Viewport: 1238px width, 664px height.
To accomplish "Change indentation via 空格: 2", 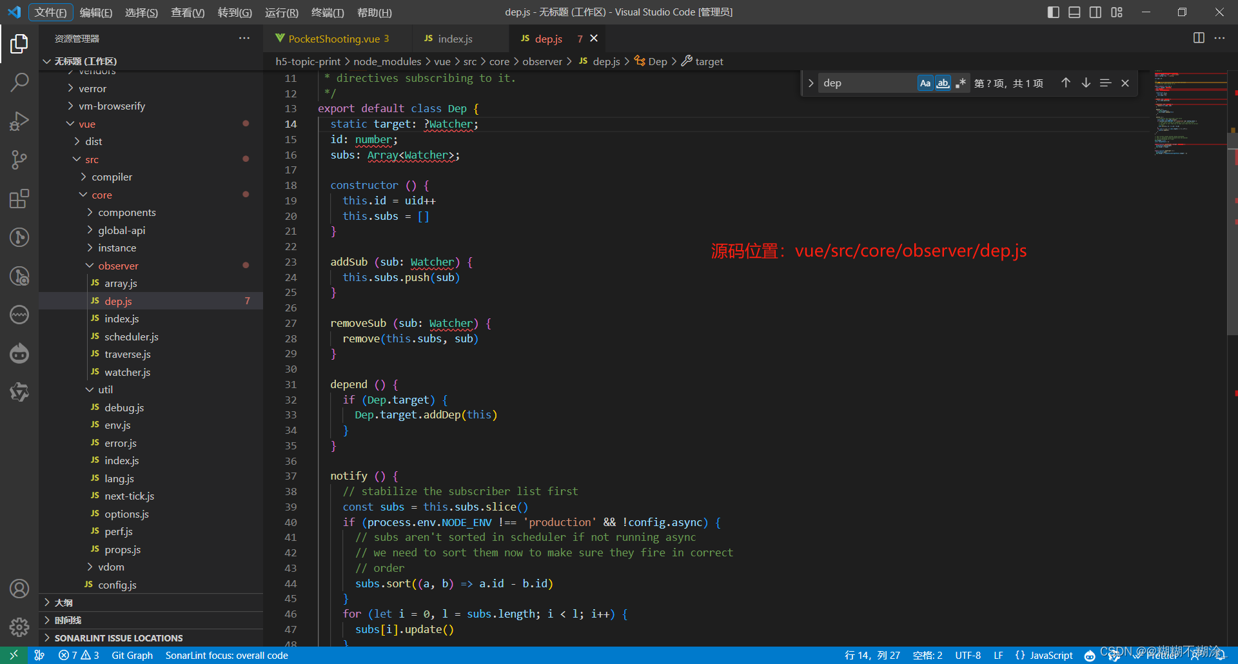I will click(x=928, y=655).
